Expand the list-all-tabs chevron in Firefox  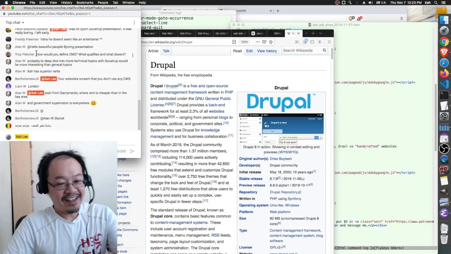320,33
